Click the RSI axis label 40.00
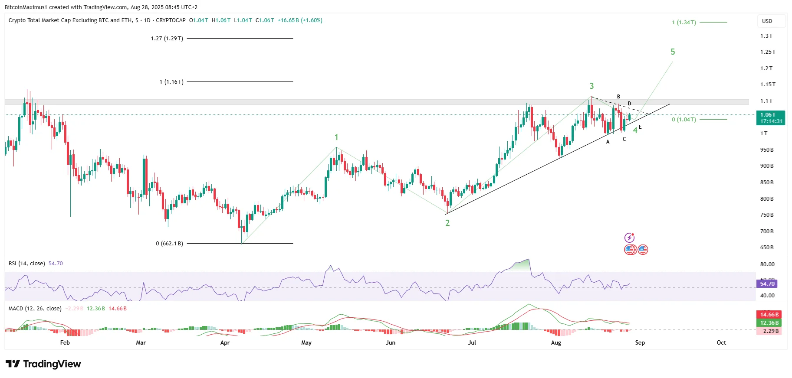This screenshot has width=792, height=378. coord(767,296)
